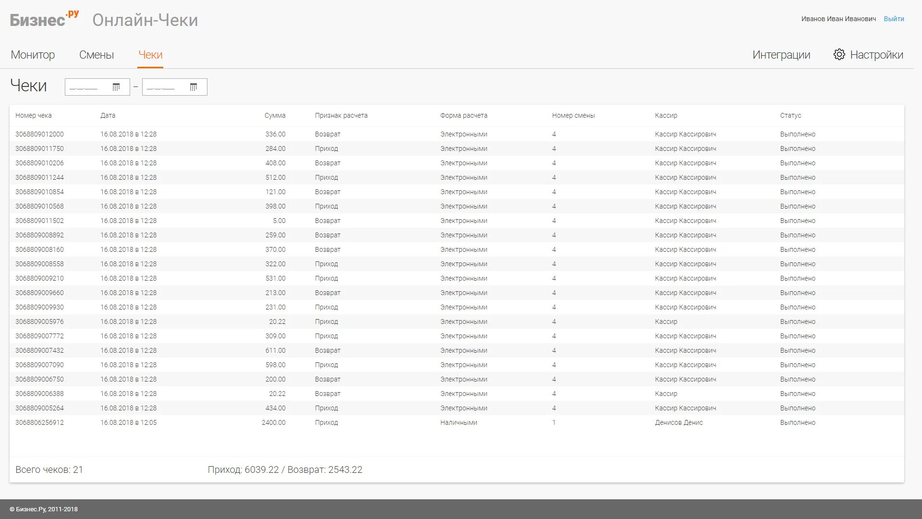This screenshot has width=922, height=519.
Task: Open the start date calendar picker icon
Action: coord(116,87)
